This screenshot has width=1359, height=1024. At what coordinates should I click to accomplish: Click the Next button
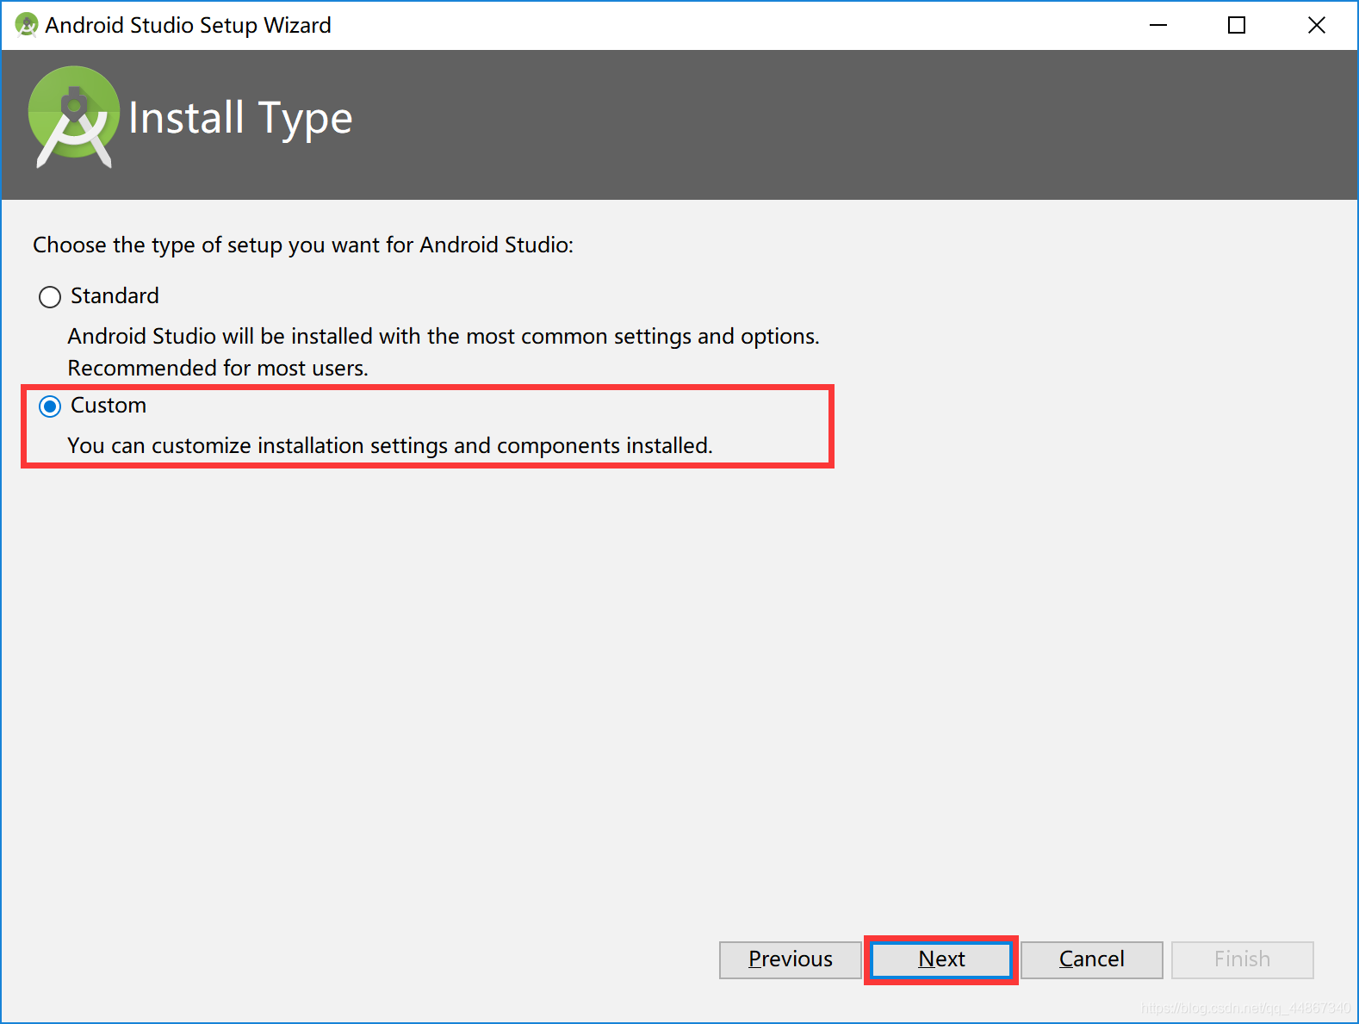tap(941, 959)
